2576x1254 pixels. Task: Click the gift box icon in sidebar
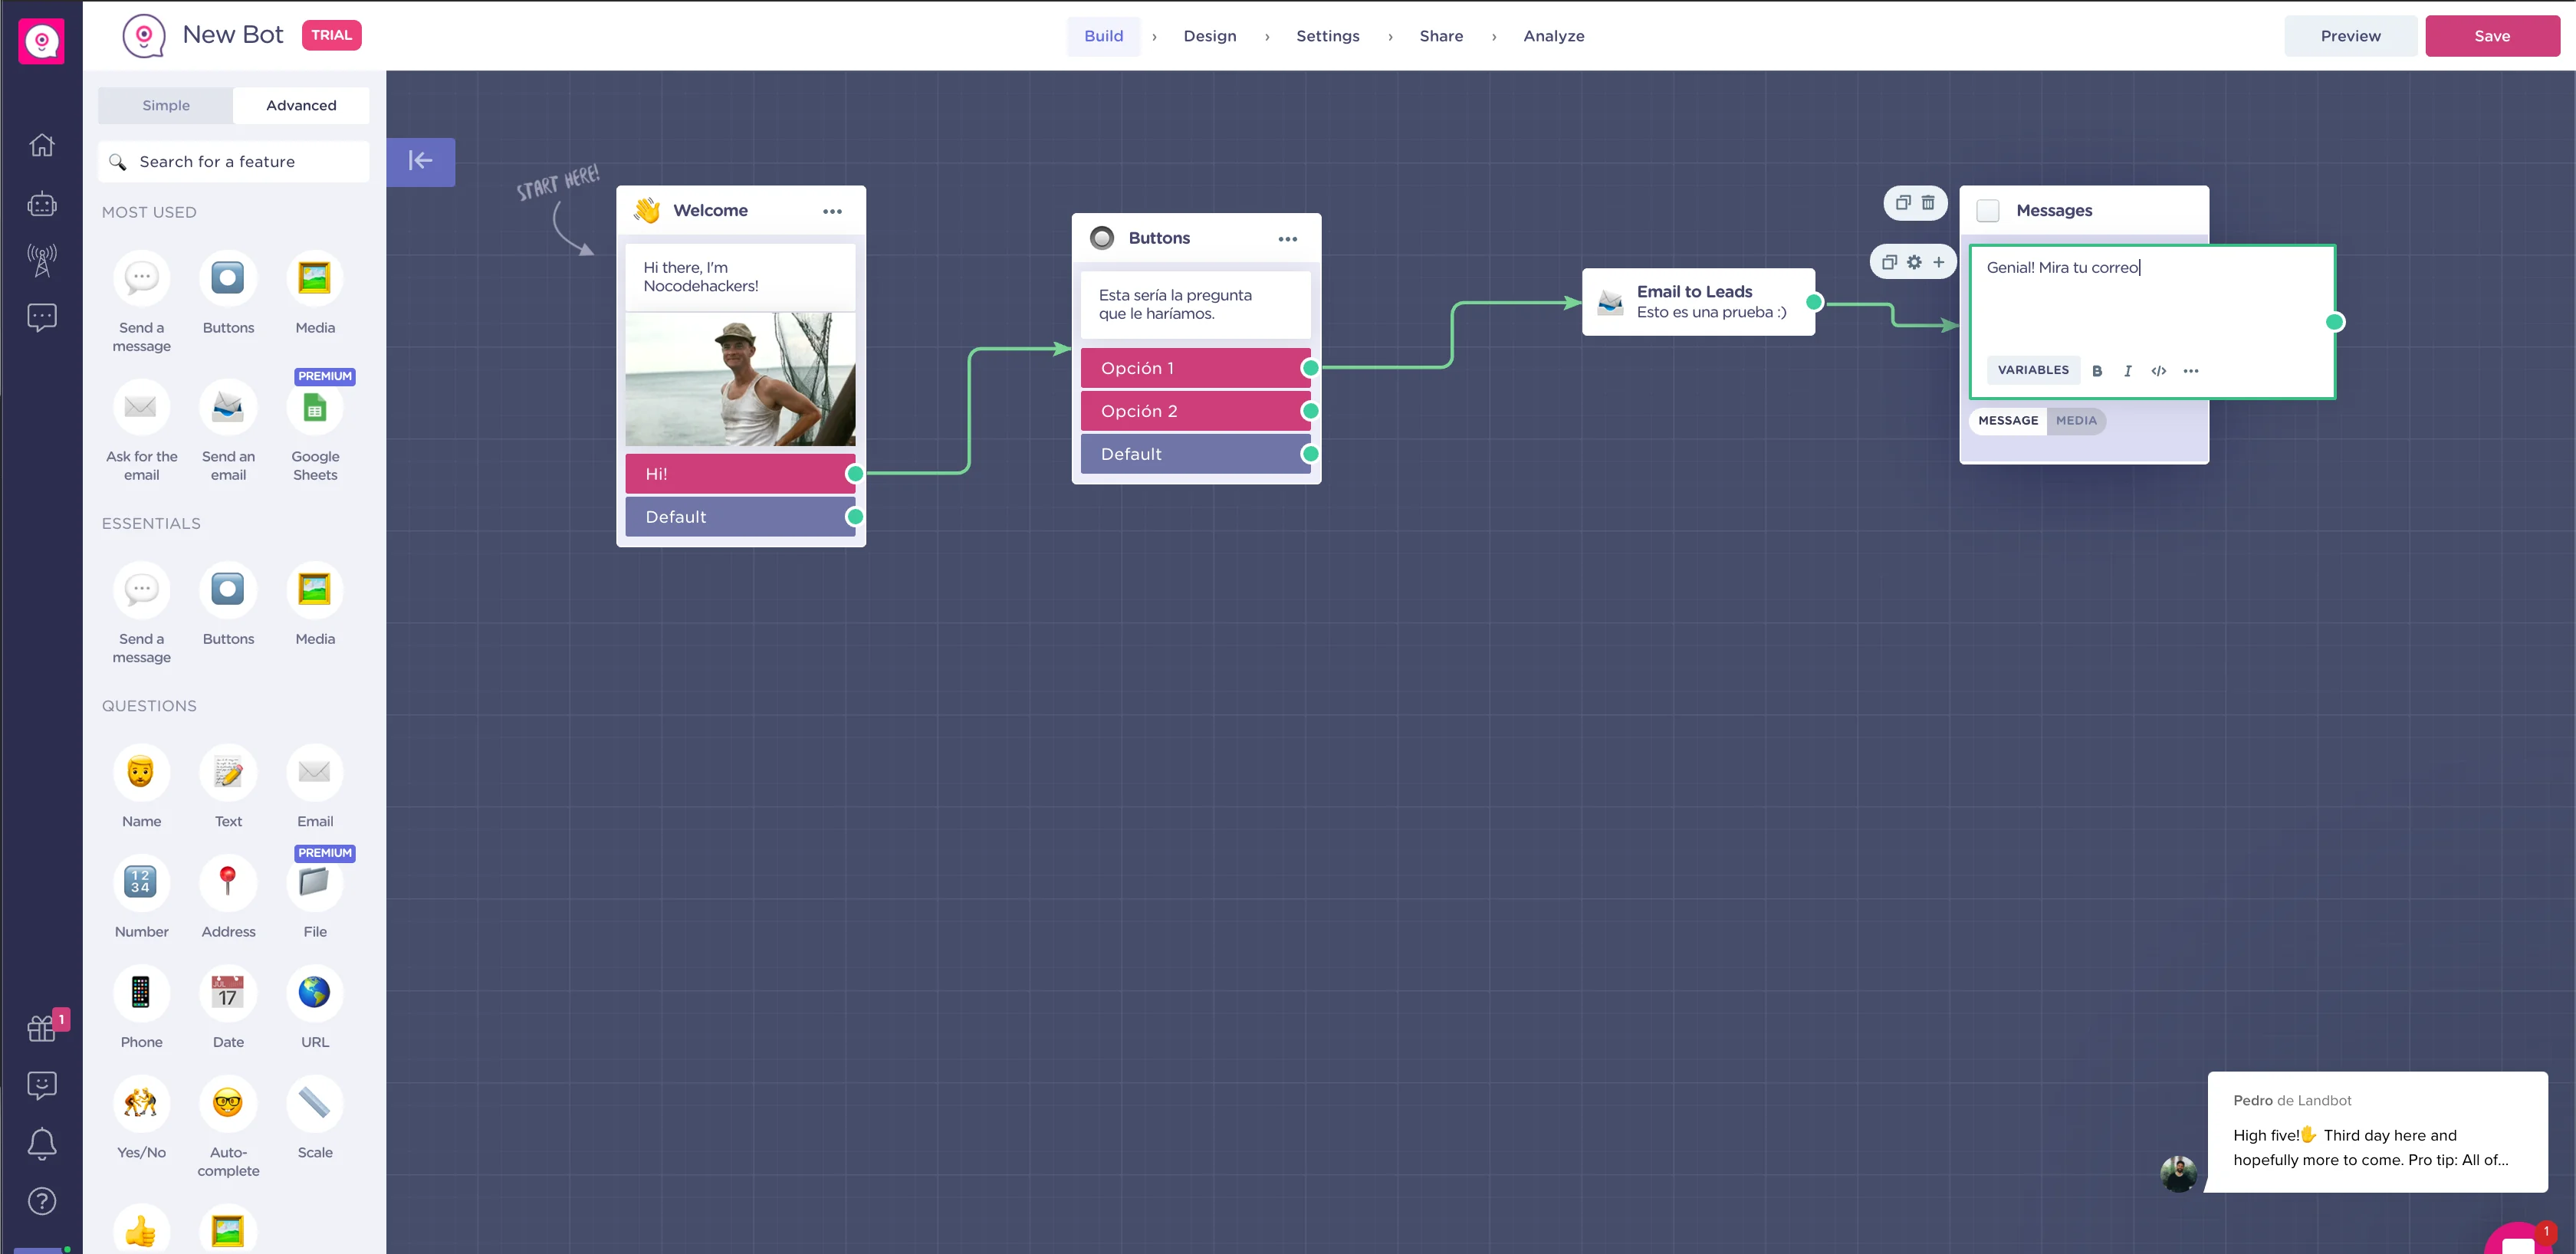click(41, 1028)
